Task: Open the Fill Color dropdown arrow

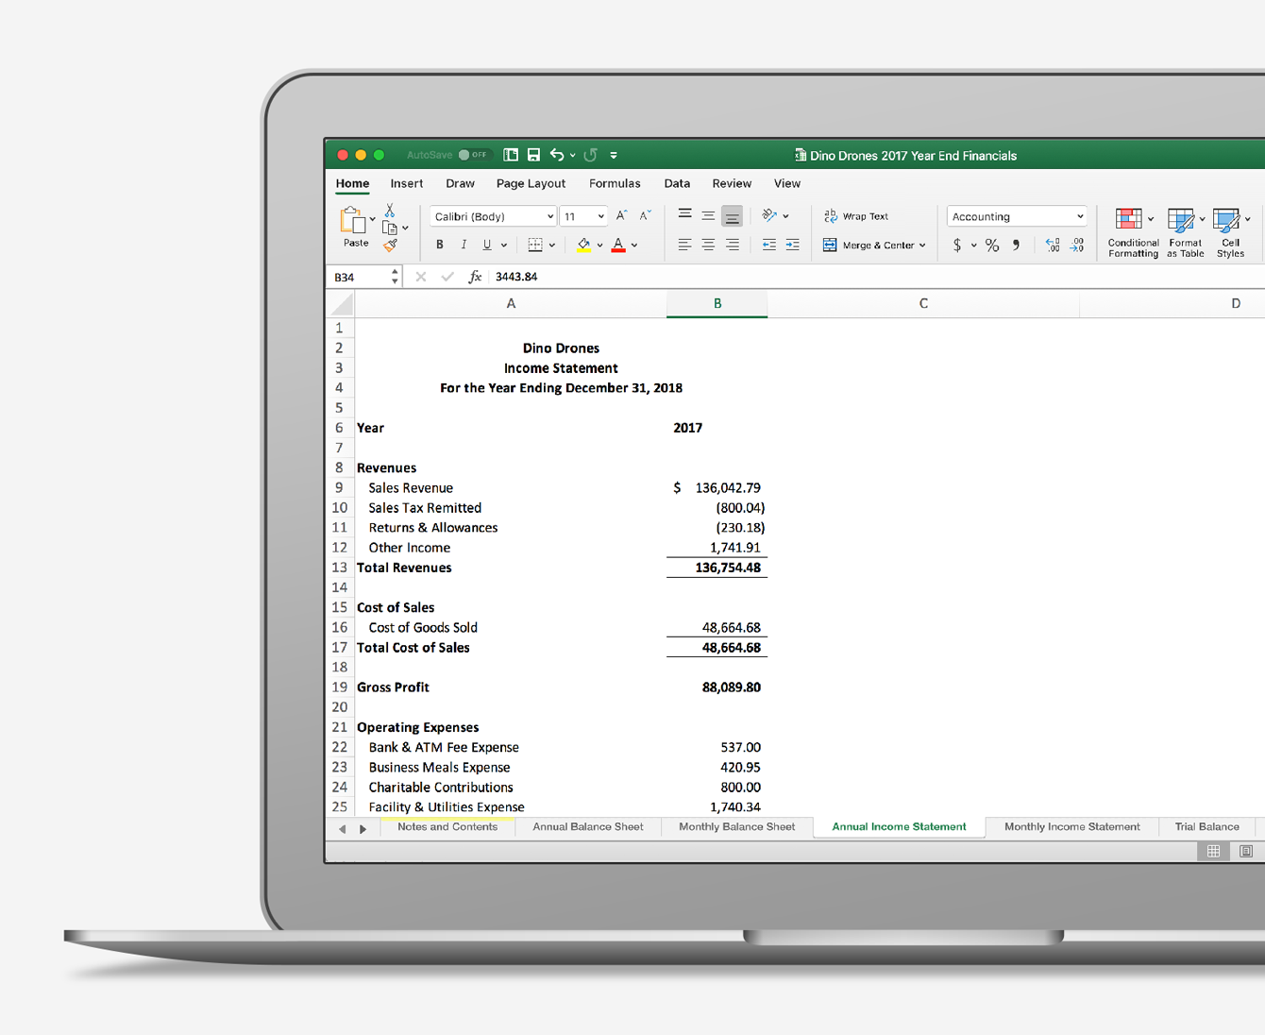Action: point(599,245)
